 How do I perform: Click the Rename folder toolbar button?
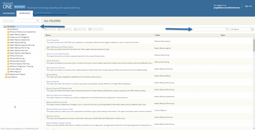pyautogui.click(x=64, y=29)
